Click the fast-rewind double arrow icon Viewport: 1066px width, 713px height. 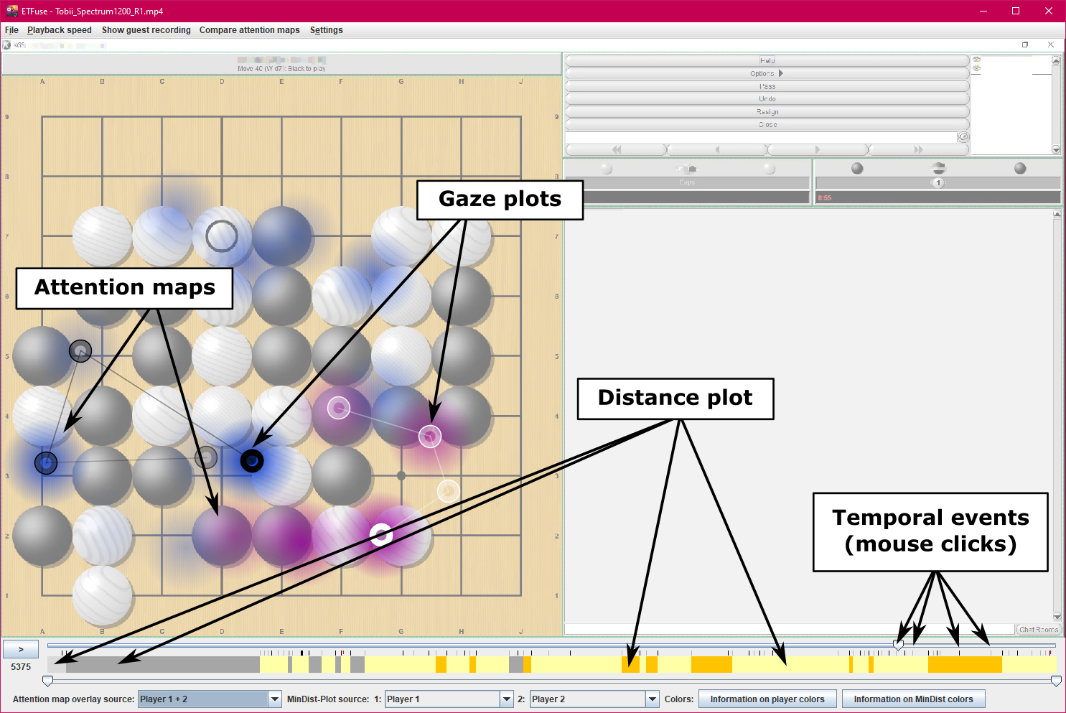coord(617,150)
